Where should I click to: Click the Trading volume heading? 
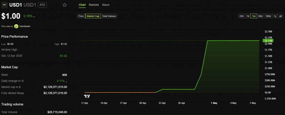pos(12,104)
